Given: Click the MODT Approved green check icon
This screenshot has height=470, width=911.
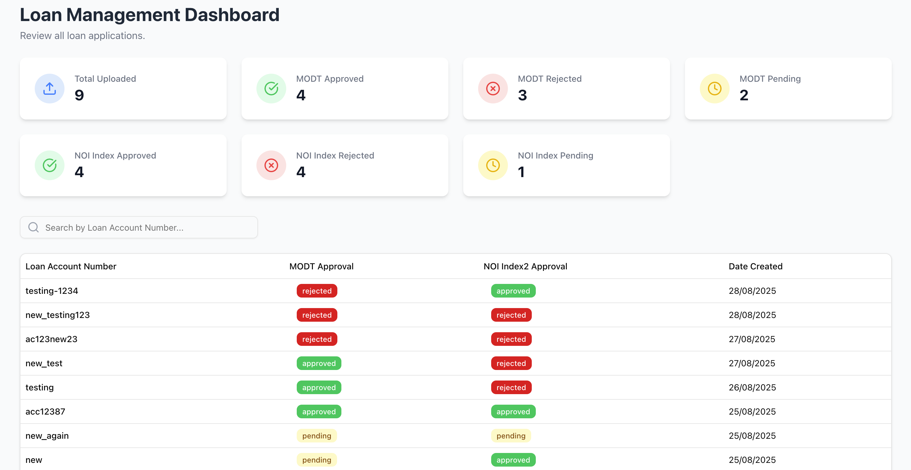Looking at the screenshot, I should tap(271, 89).
